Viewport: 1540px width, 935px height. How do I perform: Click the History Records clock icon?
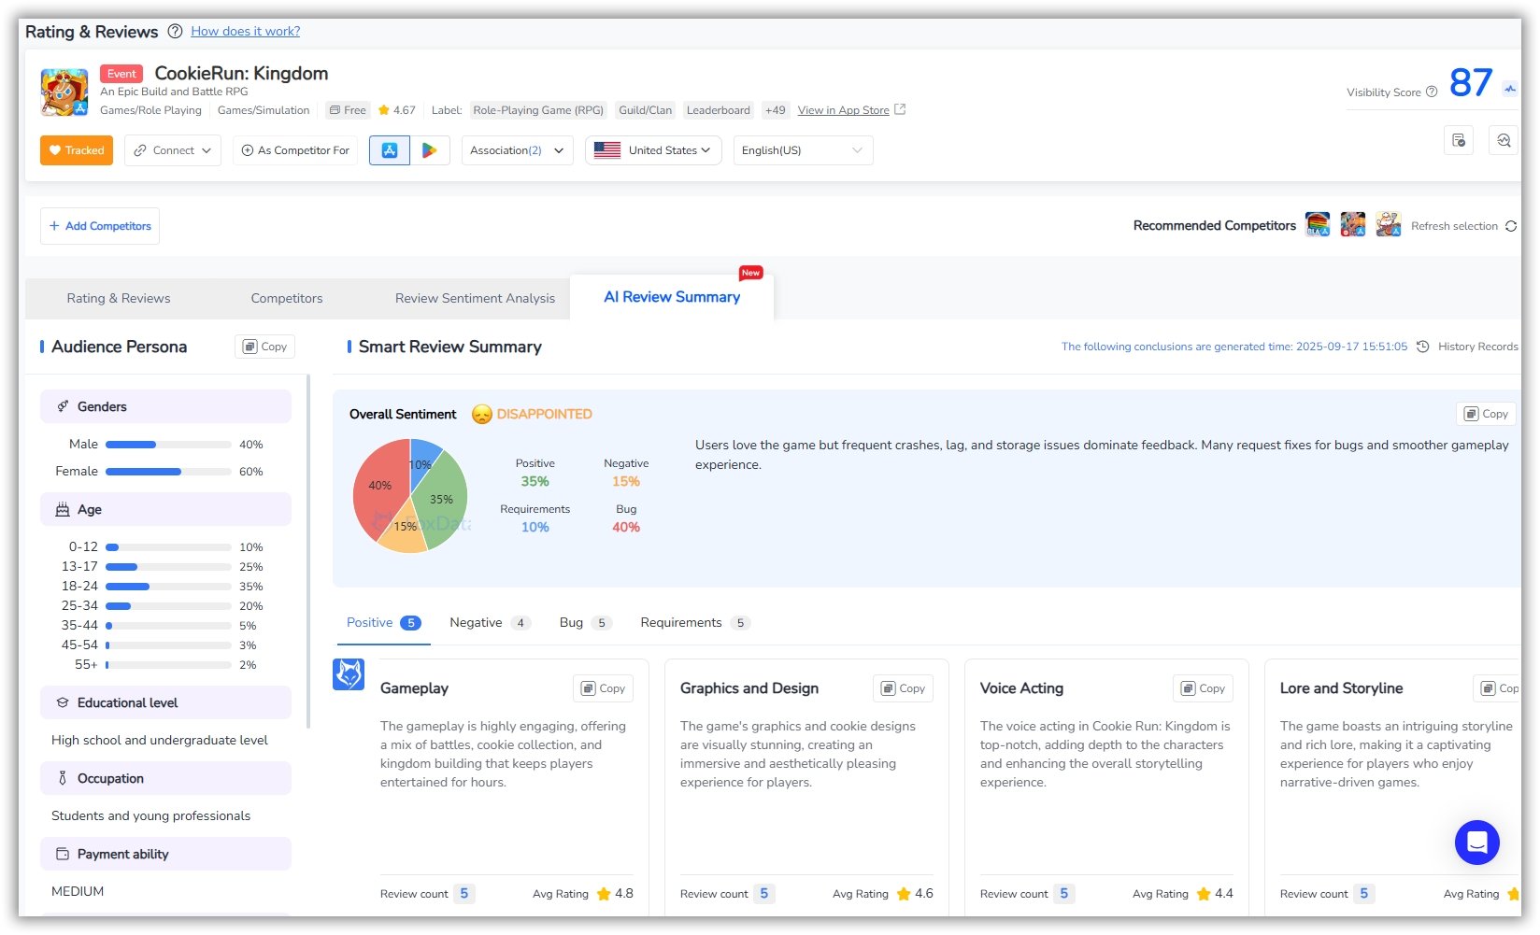point(1423,347)
